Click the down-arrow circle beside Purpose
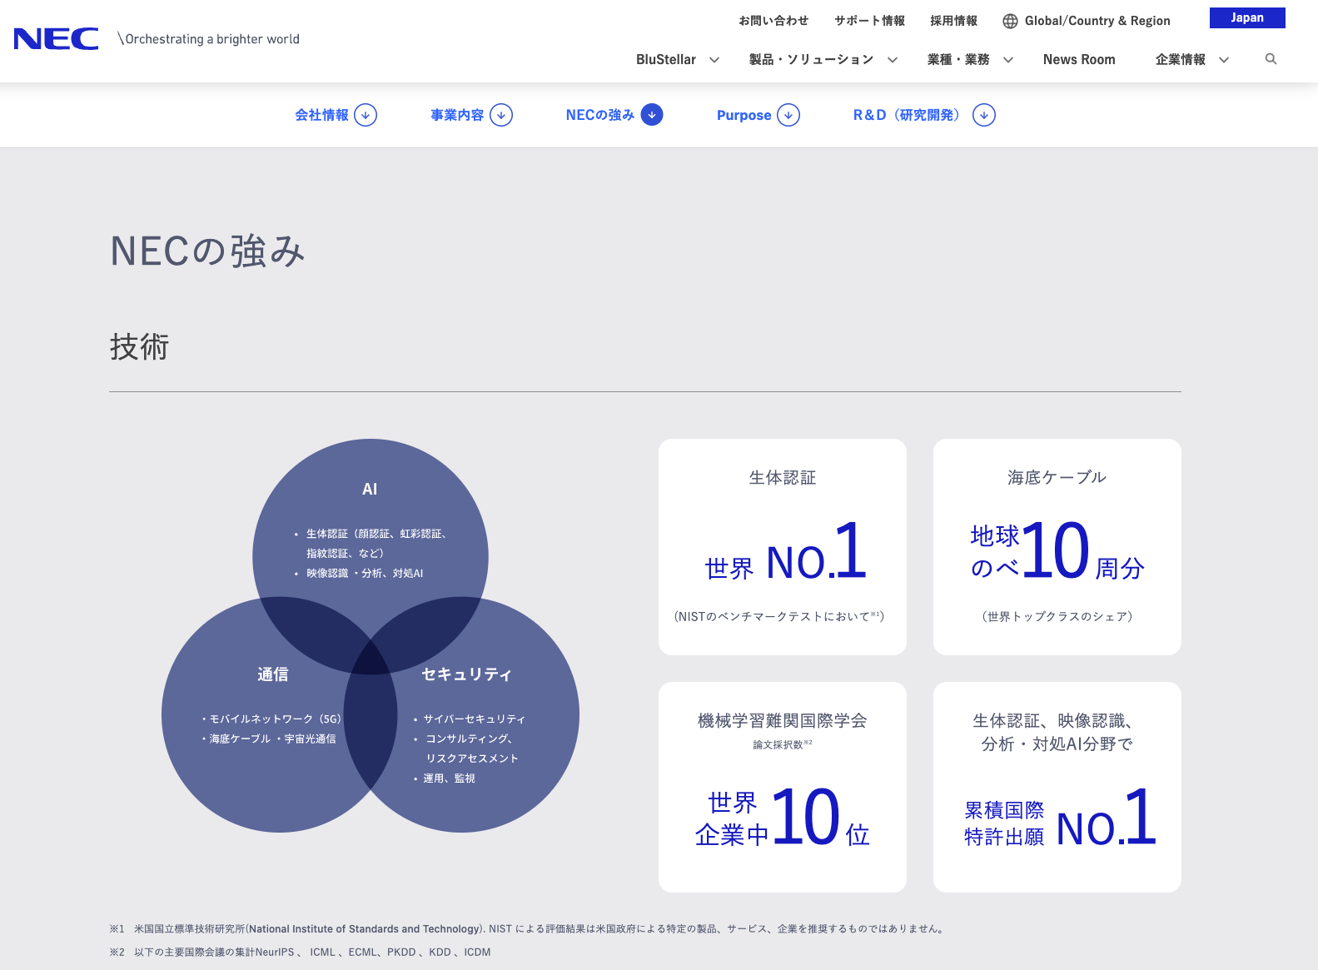The width and height of the screenshot is (1318, 970). pos(788,115)
